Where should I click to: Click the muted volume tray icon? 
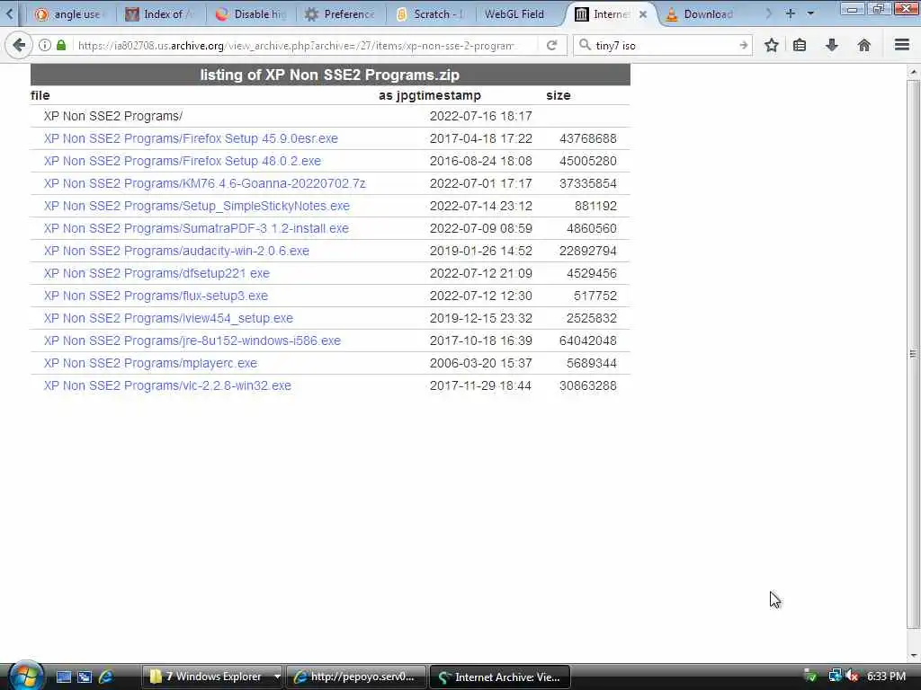pos(853,677)
